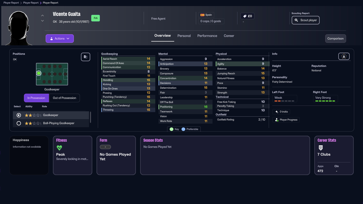Click the role list scrollbar

click(90, 117)
